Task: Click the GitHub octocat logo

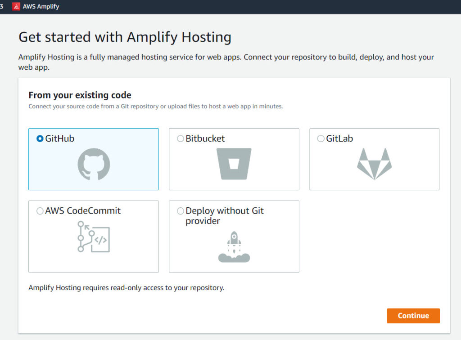Action: pos(94,164)
